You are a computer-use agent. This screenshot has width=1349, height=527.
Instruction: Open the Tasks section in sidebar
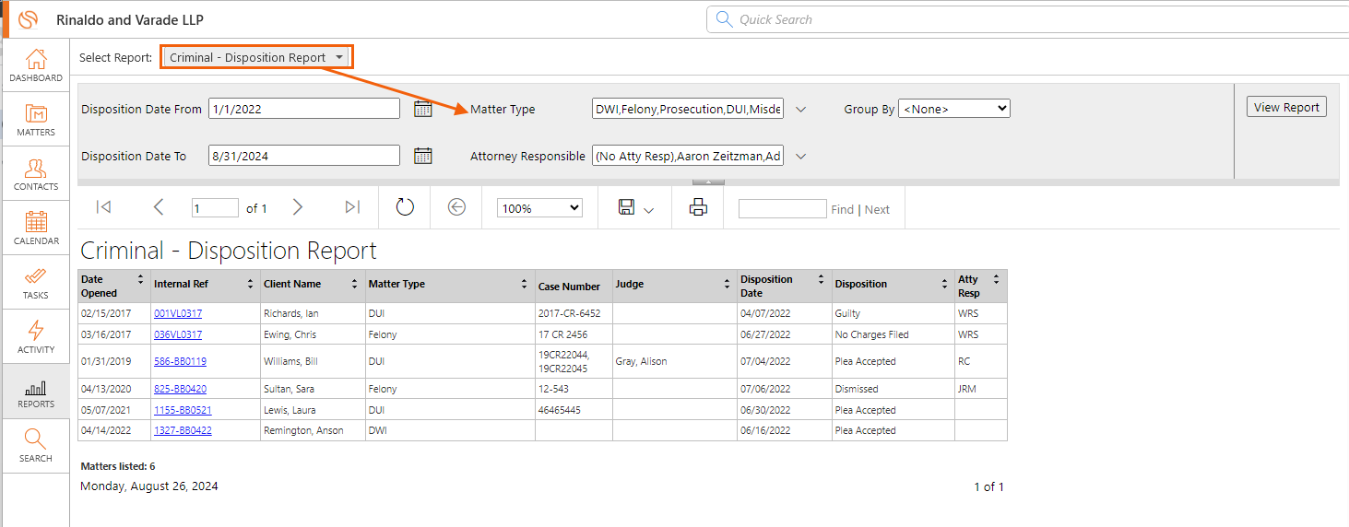[x=36, y=283]
